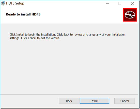Image resolution: width=140 pixels, height=109 pixels.
Task: Click the HDF5 Setup title bar installer icon
Action: click(x=3, y=3)
